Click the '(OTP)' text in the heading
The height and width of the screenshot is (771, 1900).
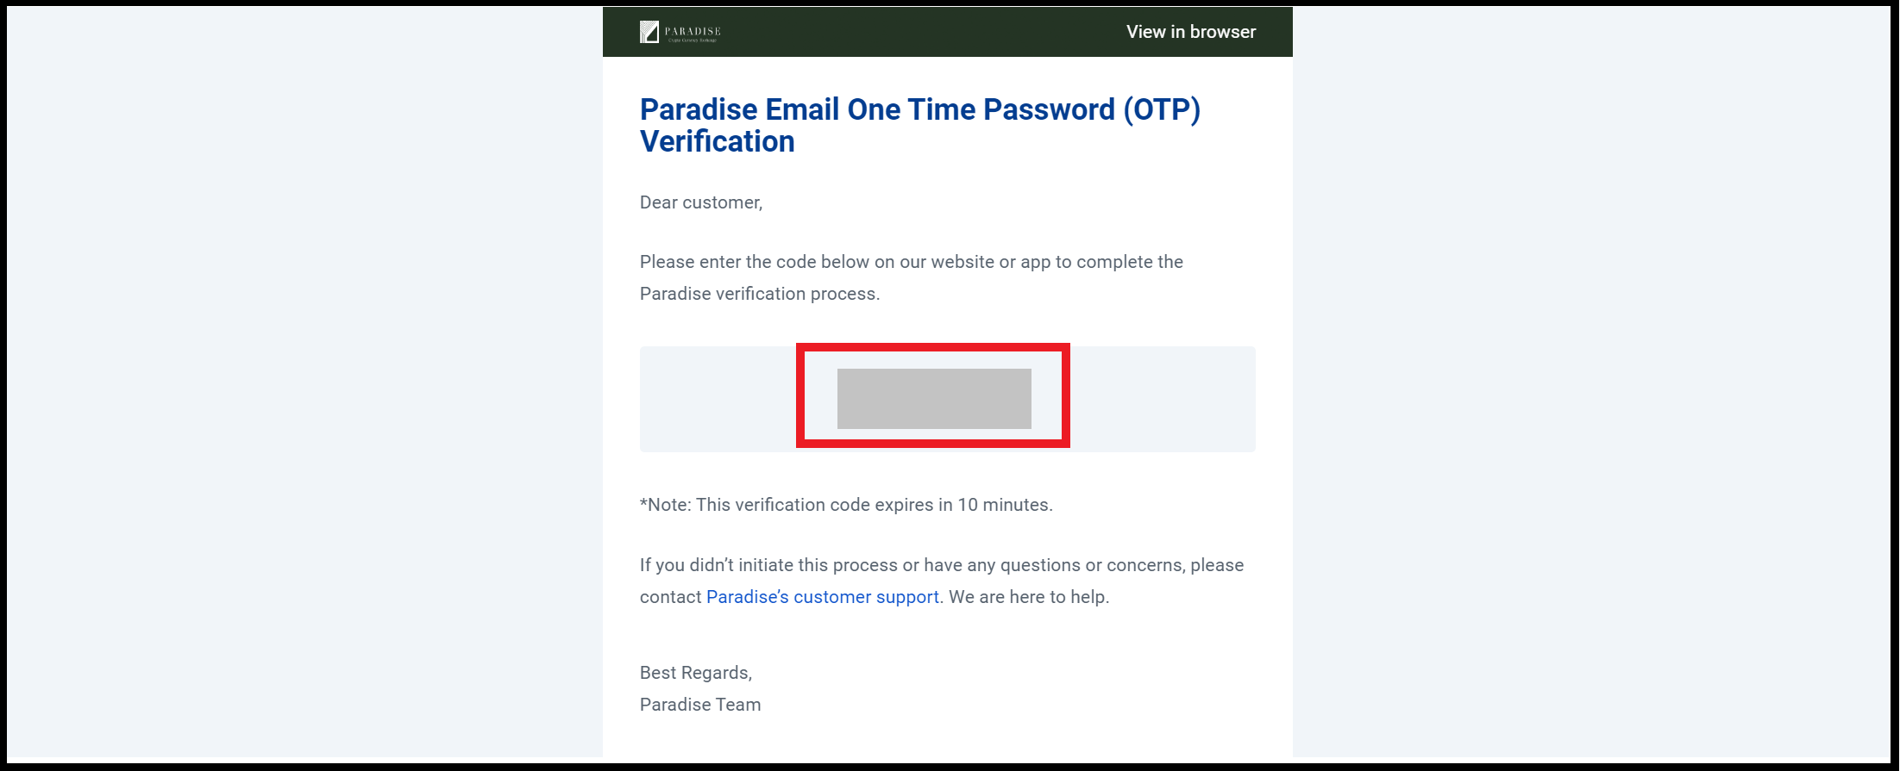(1162, 110)
